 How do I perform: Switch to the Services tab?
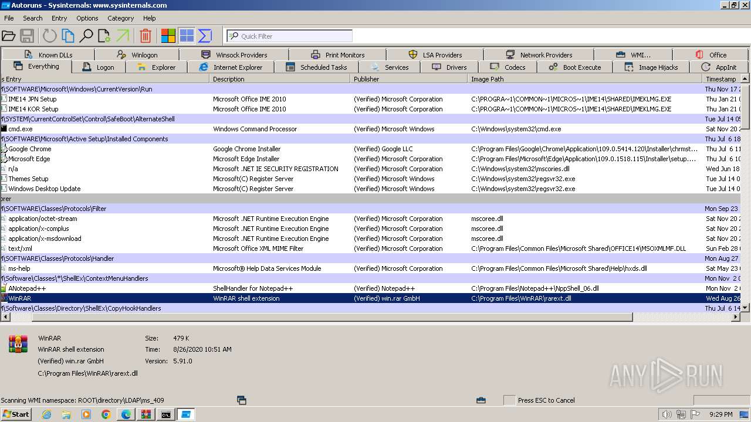[390, 67]
